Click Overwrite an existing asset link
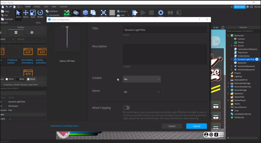The height and width of the screenshot is (143, 261). coord(65,126)
